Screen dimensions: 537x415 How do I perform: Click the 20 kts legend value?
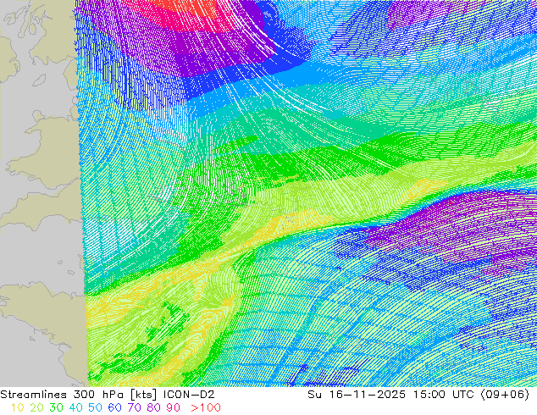click(x=36, y=408)
